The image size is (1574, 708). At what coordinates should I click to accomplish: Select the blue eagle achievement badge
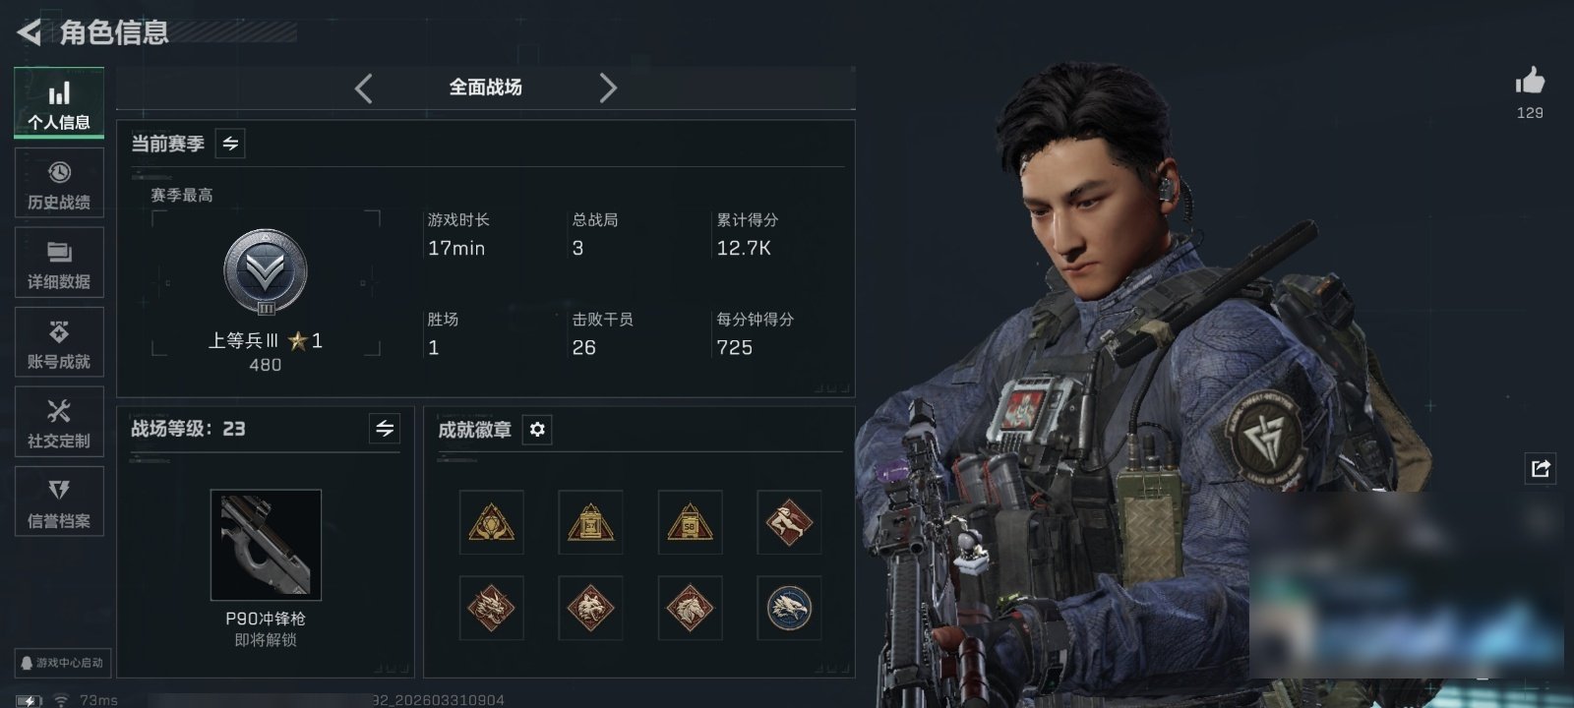(789, 608)
